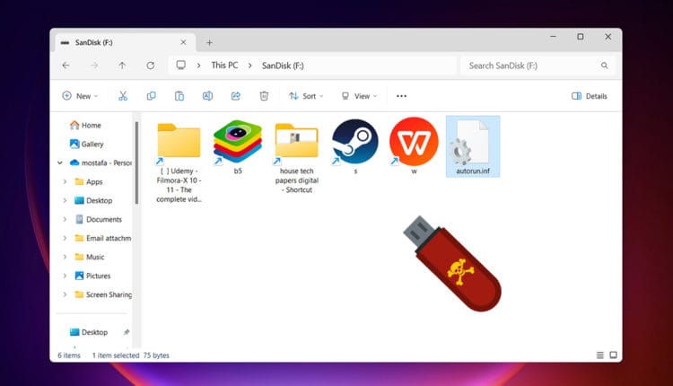The height and width of the screenshot is (386, 673).
Task: Maximize the File Explorer window
Action: click(x=581, y=37)
